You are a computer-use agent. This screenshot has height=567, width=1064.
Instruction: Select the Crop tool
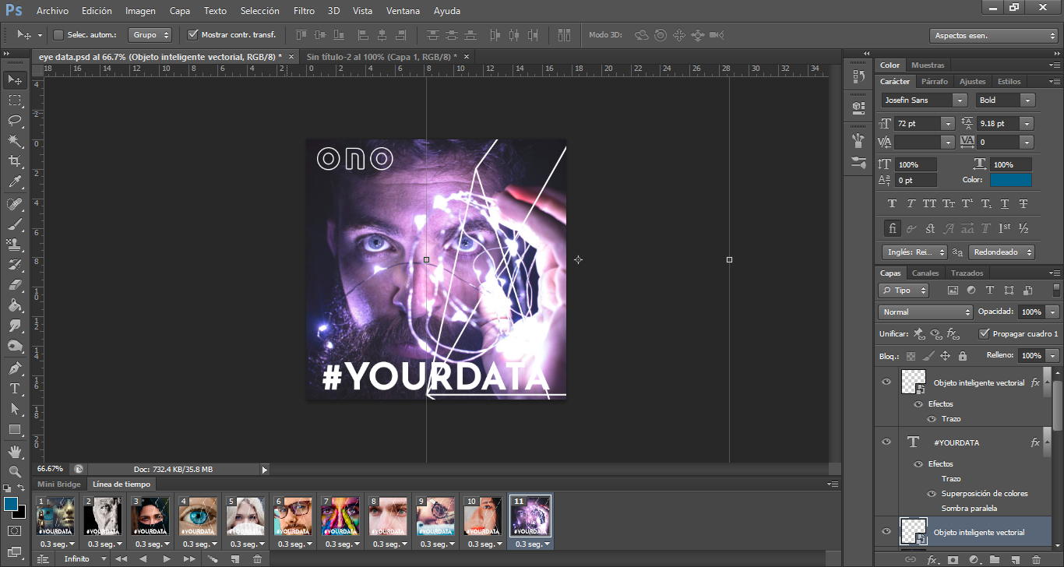(x=15, y=161)
